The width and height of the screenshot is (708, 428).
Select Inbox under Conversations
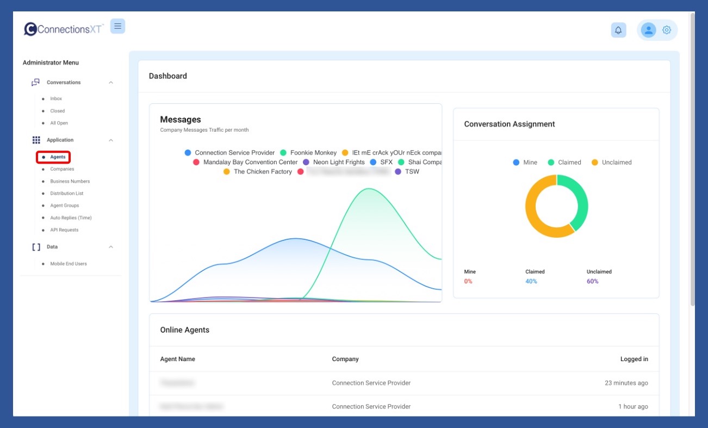point(56,99)
